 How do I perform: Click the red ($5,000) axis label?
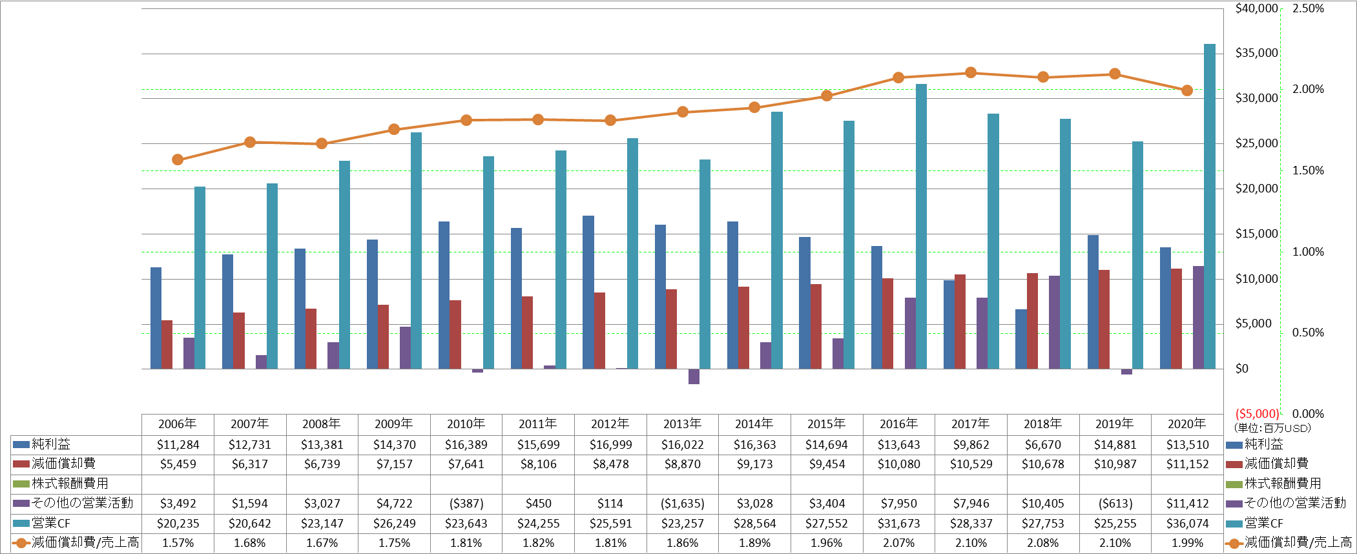(1257, 414)
